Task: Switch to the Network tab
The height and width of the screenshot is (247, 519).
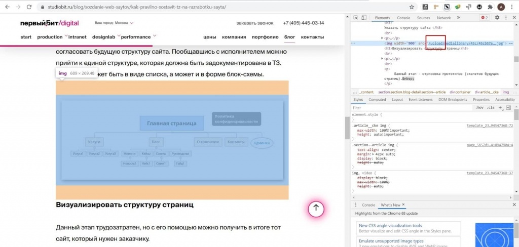Action: pyautogui.click(x=443, y=18)
